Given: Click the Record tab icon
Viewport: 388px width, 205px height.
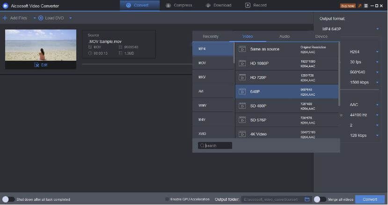Looking at the screenshot, I should 248,5.
